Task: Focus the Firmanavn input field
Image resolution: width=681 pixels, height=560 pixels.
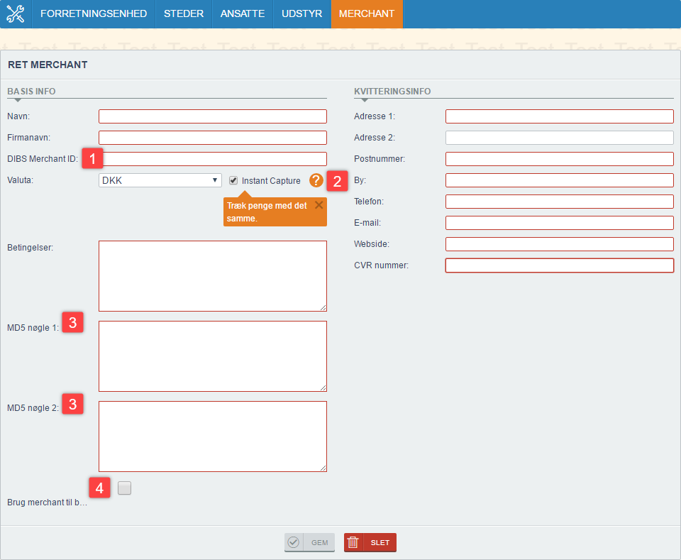Action: (213, 138)
